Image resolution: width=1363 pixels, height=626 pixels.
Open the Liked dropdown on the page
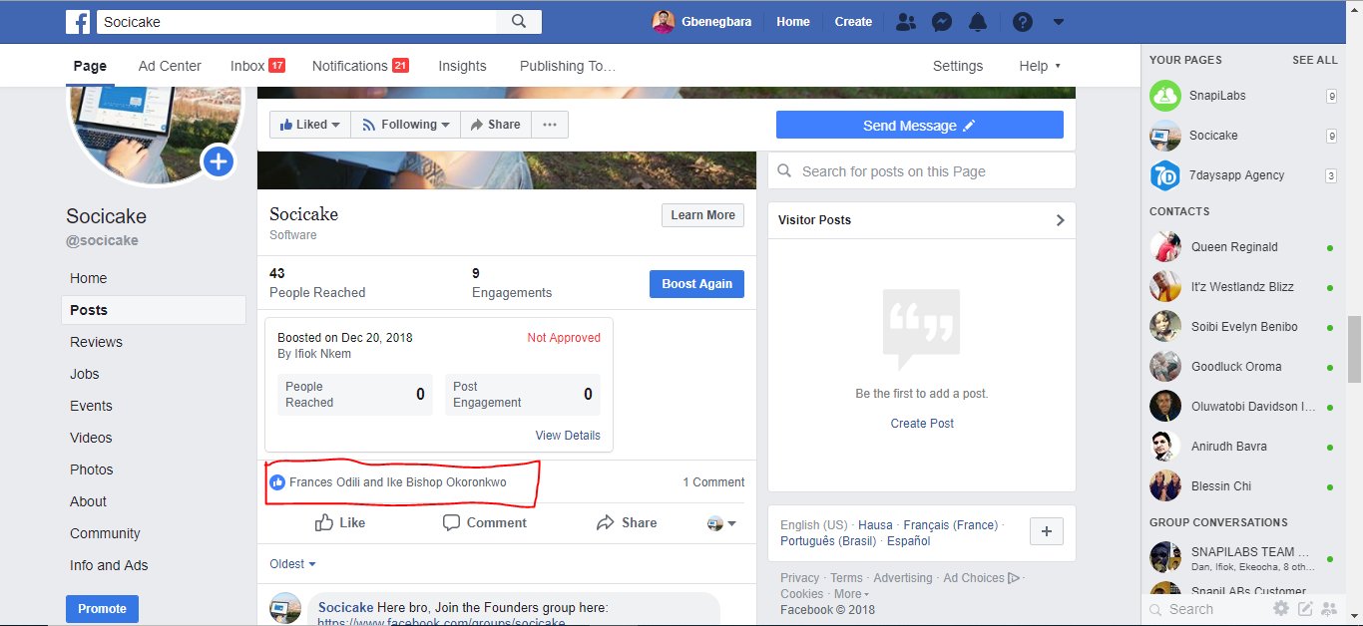pos(310,125)
